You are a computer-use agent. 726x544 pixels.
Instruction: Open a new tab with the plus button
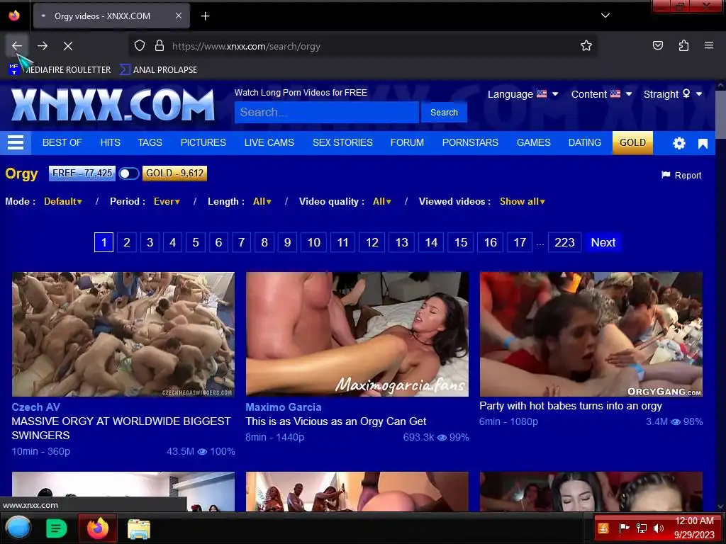[x=205, y=16]
